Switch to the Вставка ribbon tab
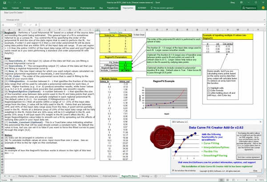Viewport: 267px width, 182px height. 27,8
